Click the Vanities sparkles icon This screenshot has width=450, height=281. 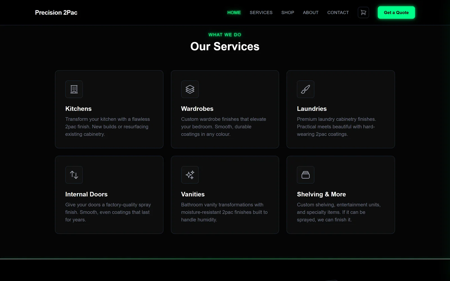point(190,175)
